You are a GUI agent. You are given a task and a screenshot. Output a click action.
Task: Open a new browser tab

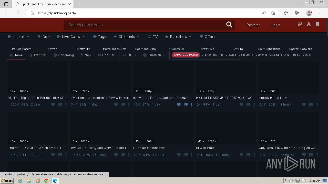tap(78, 4)
